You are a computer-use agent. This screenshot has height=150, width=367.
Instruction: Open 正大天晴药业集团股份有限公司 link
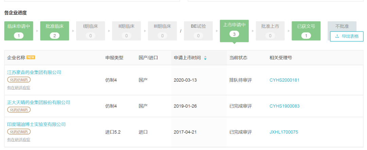coord(39,102)
